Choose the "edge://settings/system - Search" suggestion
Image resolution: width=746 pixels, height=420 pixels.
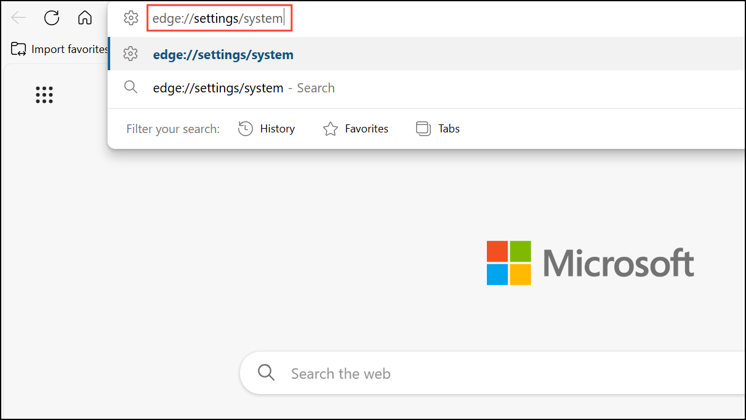[x=244, y=88]
